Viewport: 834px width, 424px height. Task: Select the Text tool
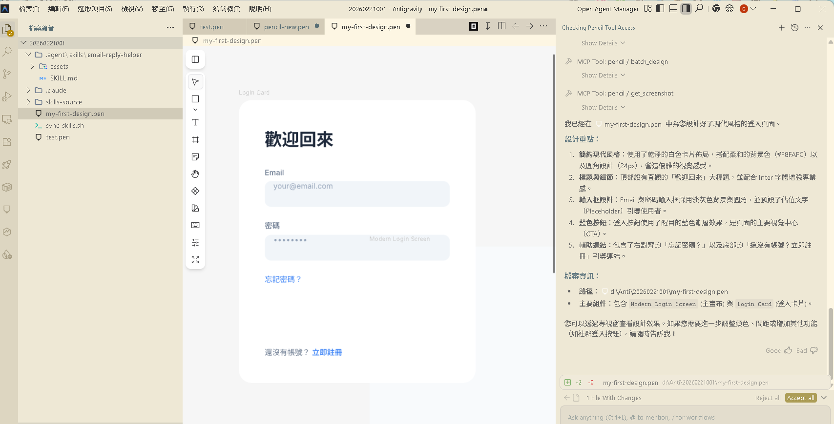point(195,122)
